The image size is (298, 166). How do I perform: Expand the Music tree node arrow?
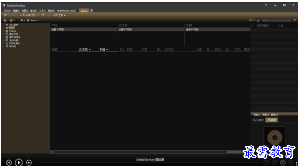3,28
